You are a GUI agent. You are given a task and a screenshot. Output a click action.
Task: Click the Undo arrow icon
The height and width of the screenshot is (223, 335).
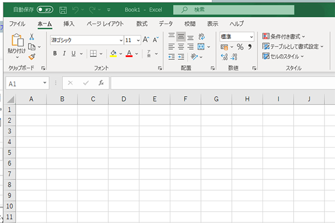(75, 10)
